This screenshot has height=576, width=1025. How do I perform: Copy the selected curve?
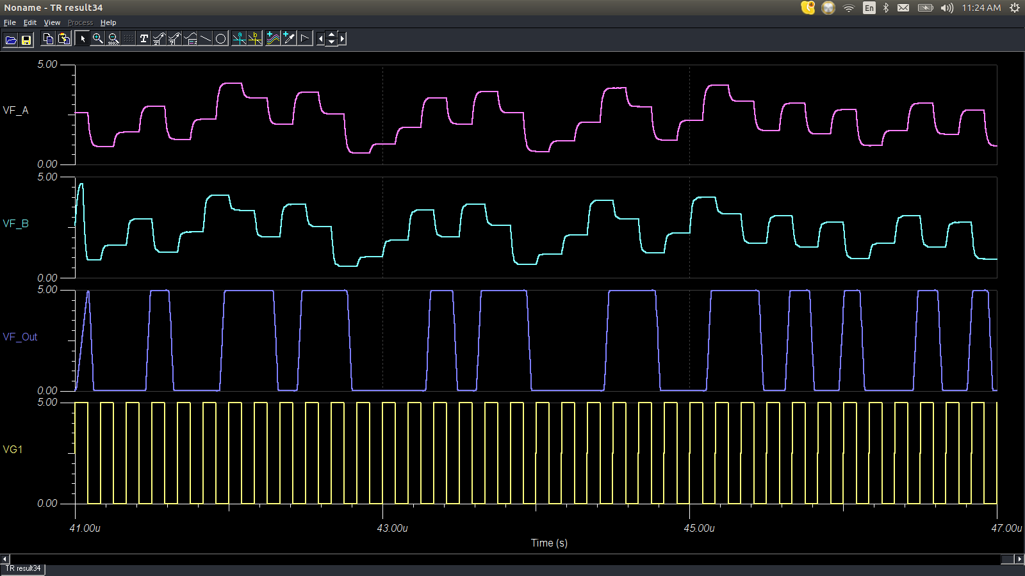49,38
